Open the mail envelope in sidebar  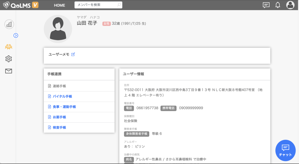[9, 71]
